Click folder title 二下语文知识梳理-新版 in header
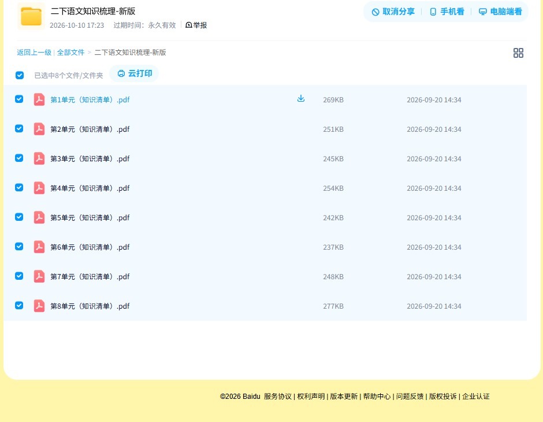This screenshot has width=543, height=422. coord(93,11)
